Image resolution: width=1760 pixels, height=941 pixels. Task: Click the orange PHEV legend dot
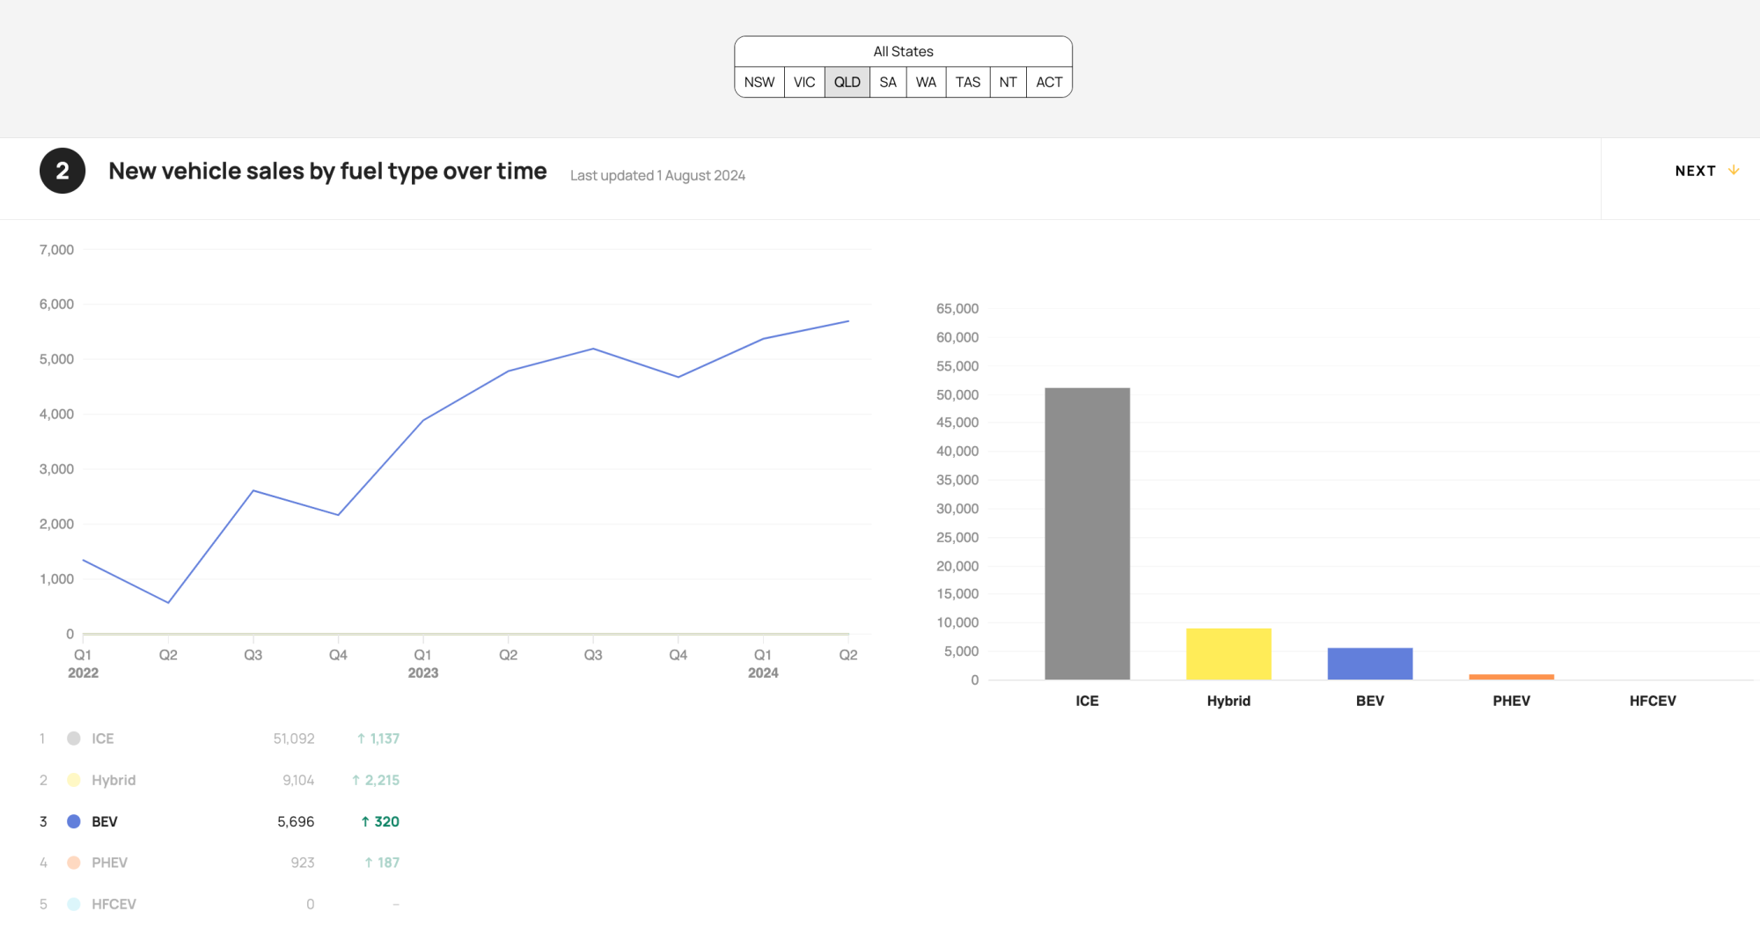[74, 863]
